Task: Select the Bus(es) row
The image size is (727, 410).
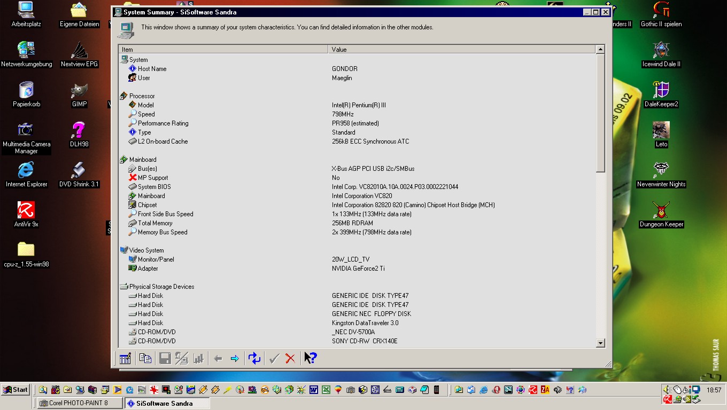Action: [x=357, y=169]
